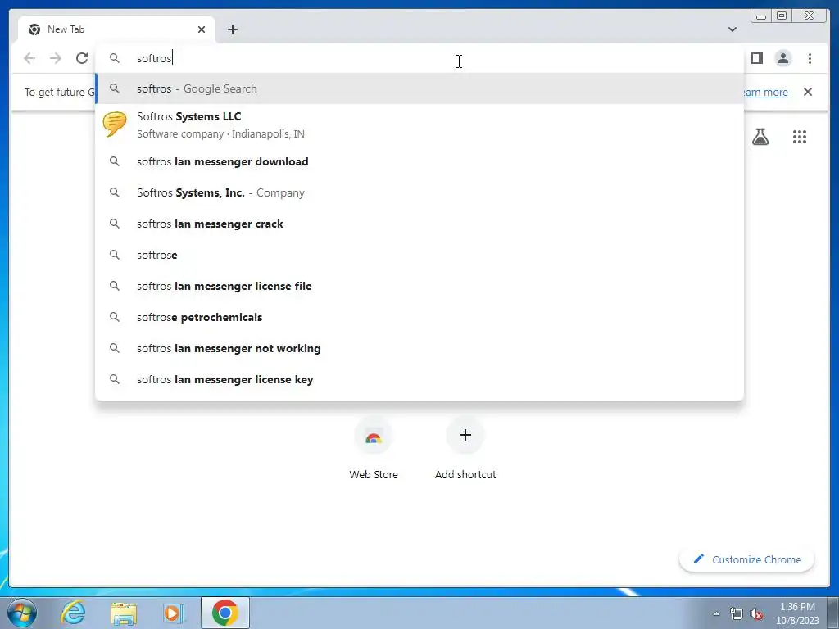This screenshot has height=629, width=839.
Task: Select the 'softrose' suggestion
Action: click(x=419, y=255)
